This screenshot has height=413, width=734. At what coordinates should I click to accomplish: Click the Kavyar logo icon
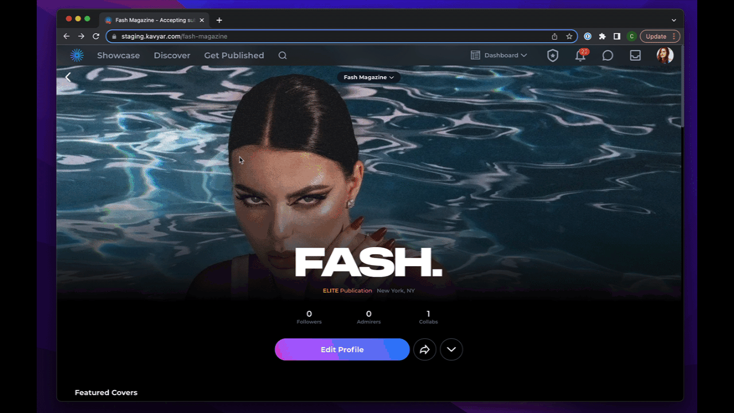[x=77, y=55]
